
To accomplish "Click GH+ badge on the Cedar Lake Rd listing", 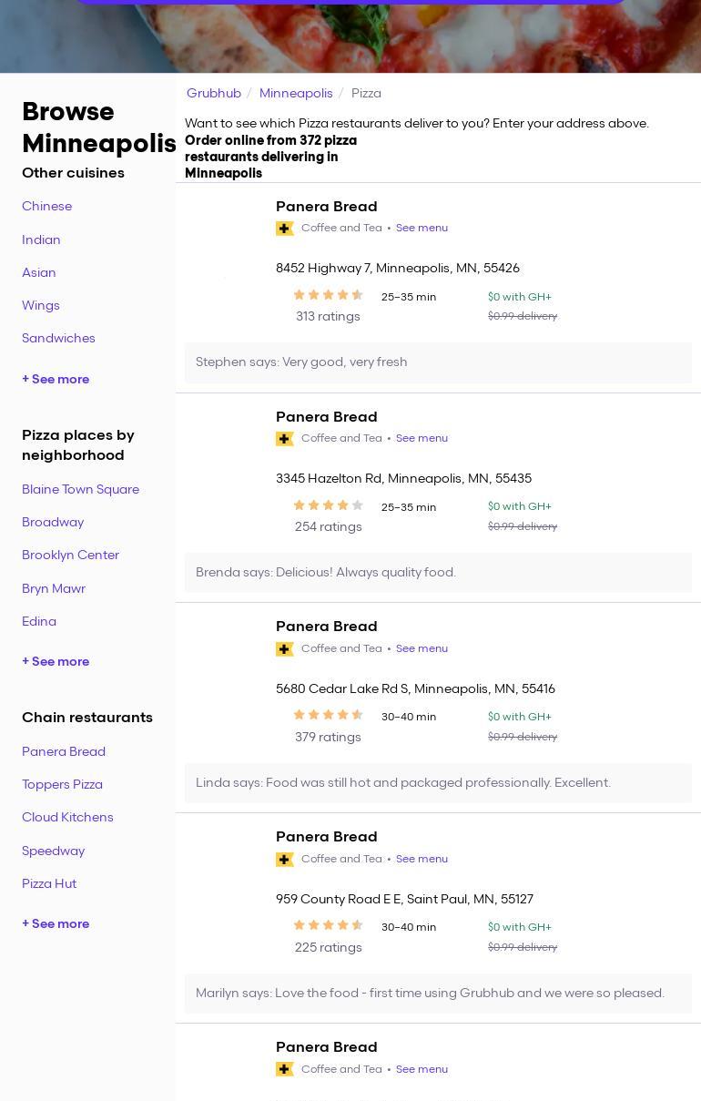I will point(285,649).
